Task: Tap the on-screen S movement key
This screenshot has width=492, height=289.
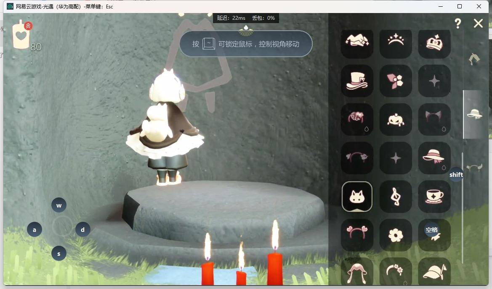Action: pos(59,254)
